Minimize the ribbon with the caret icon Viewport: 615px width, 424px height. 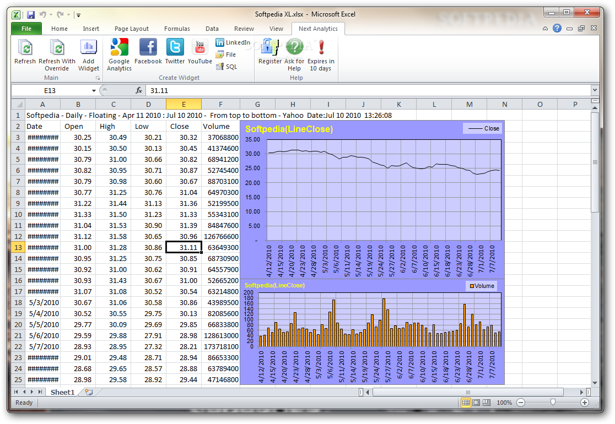[545, 29]
